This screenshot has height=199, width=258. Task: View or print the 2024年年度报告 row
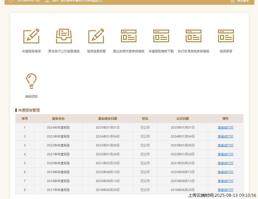tap(225, 127)
